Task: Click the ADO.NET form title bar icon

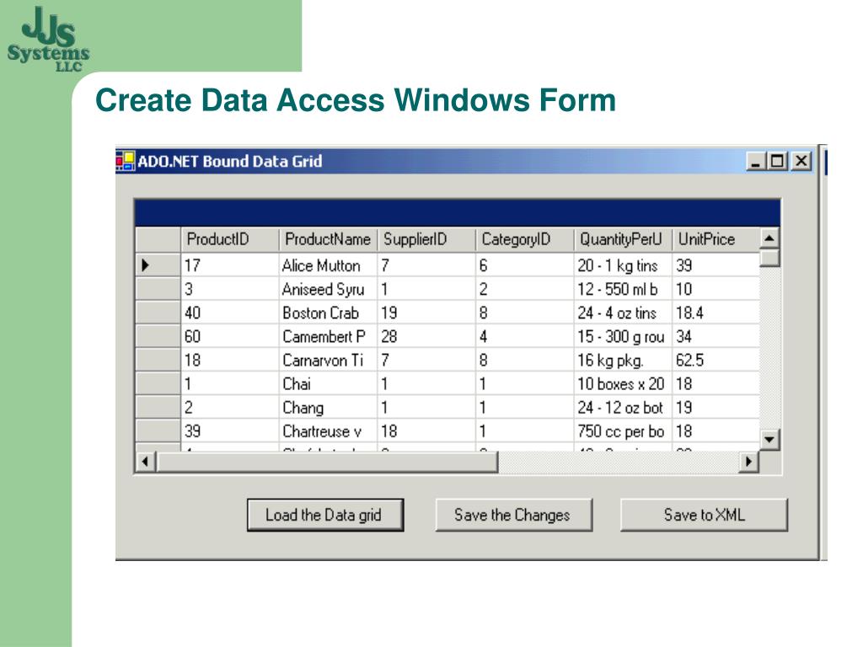Action: [x=126, y=161]
